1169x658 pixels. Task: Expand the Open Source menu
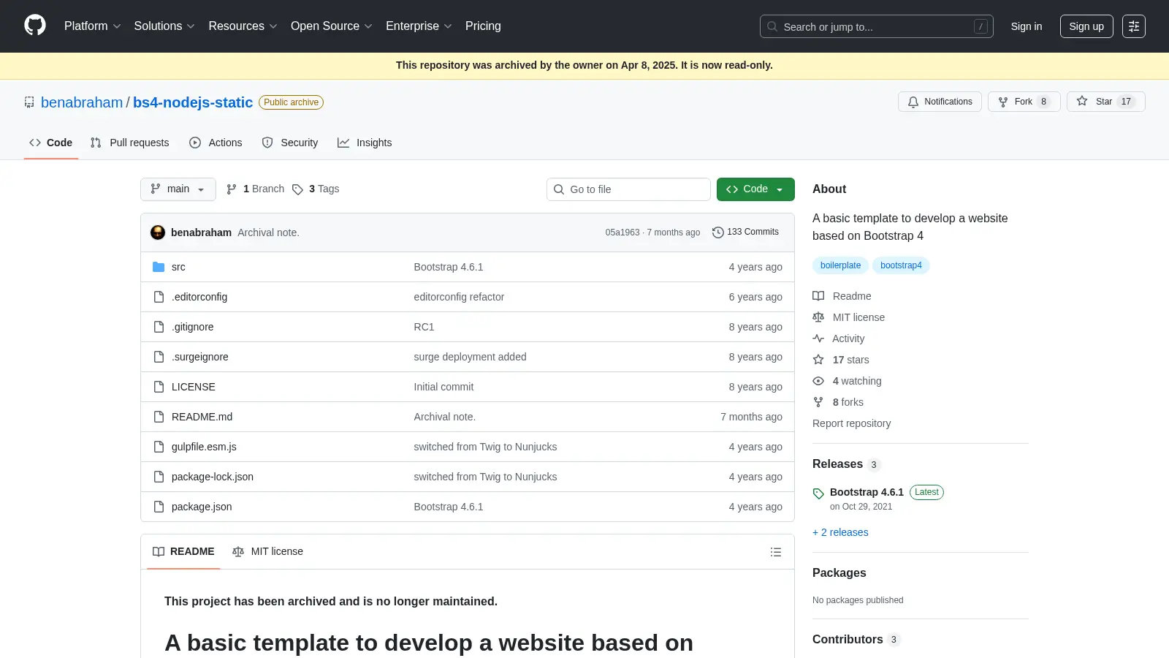[x=332, y=26]
